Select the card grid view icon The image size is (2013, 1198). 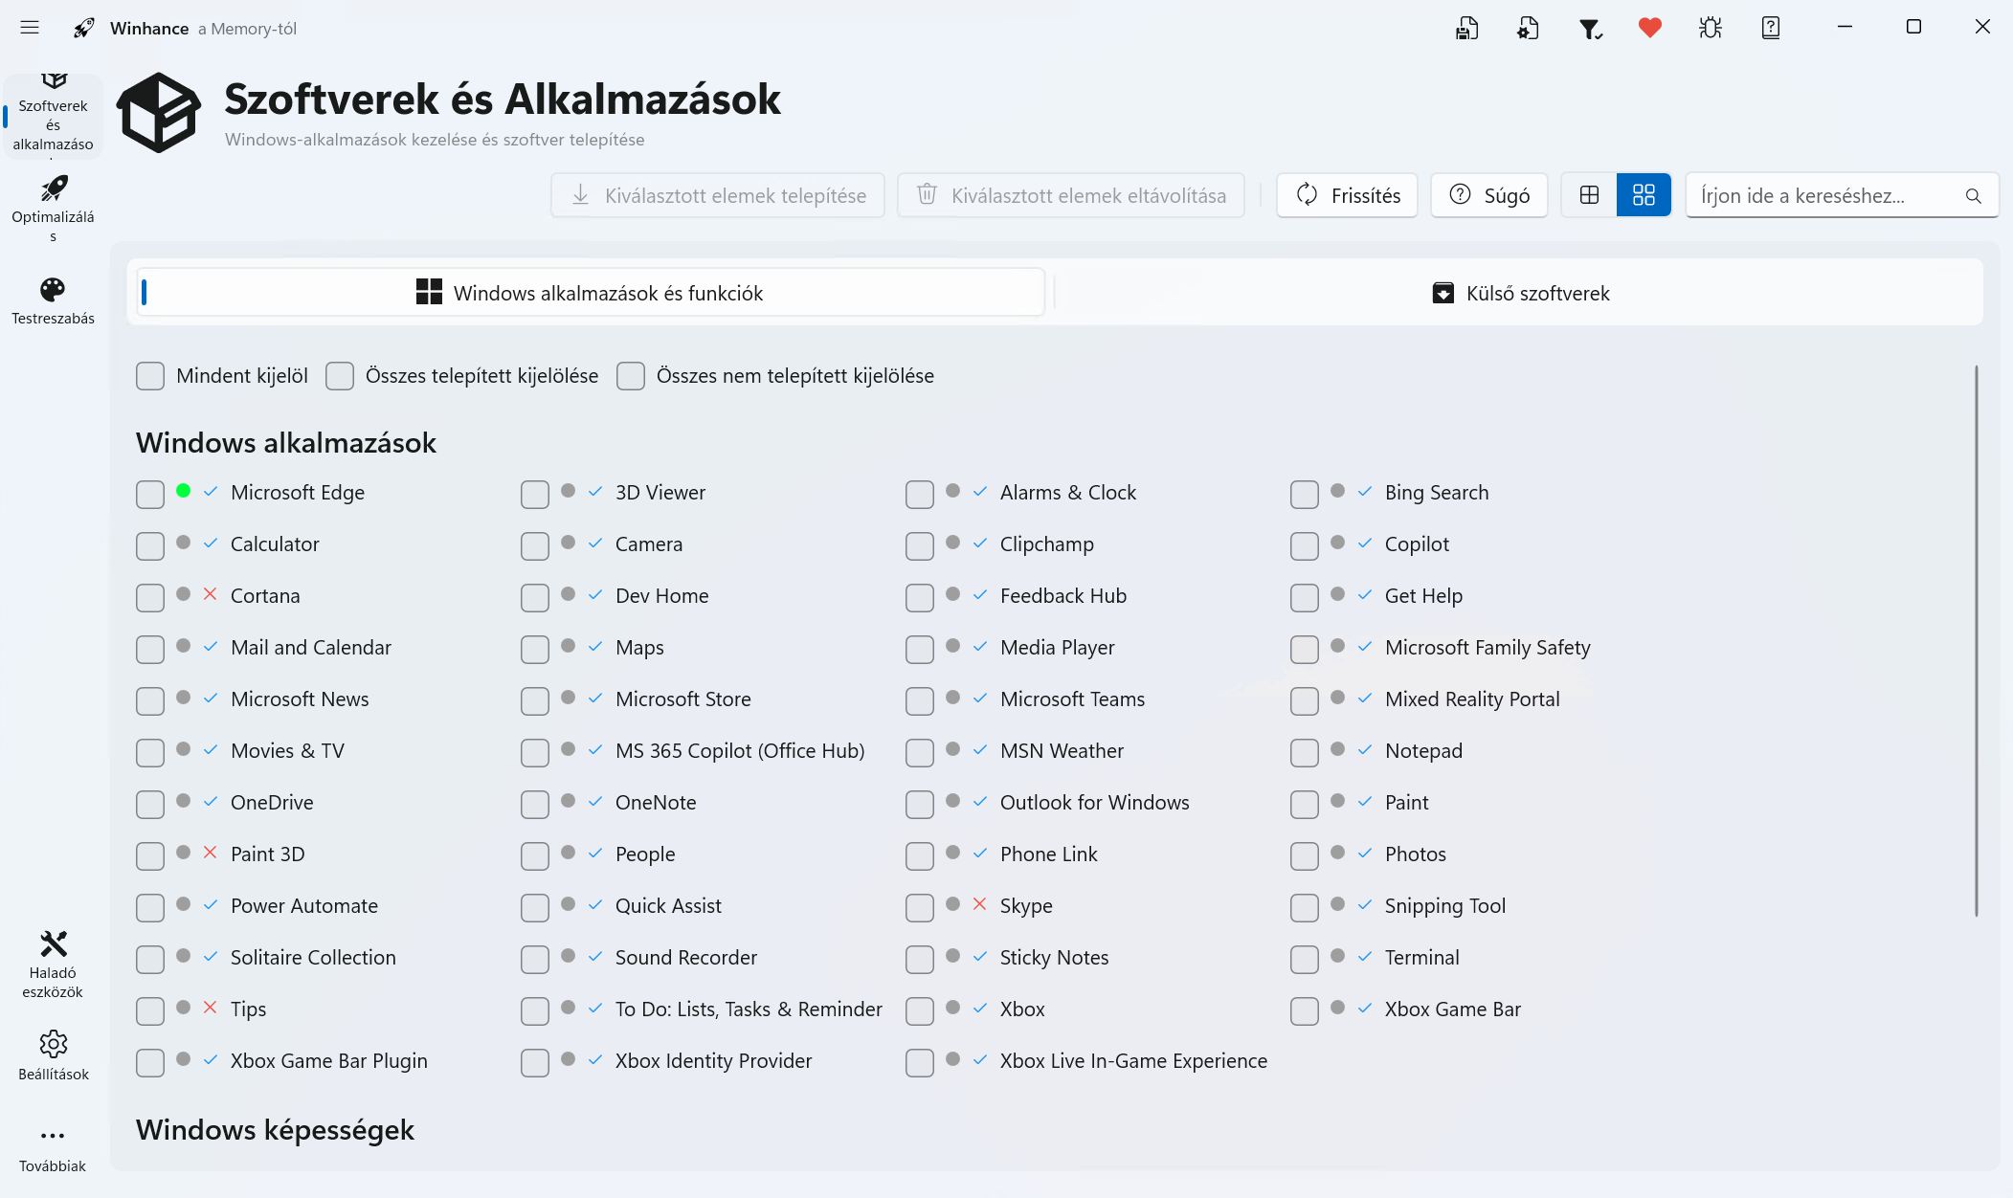pyautogui.click(x=1644, y=195)
